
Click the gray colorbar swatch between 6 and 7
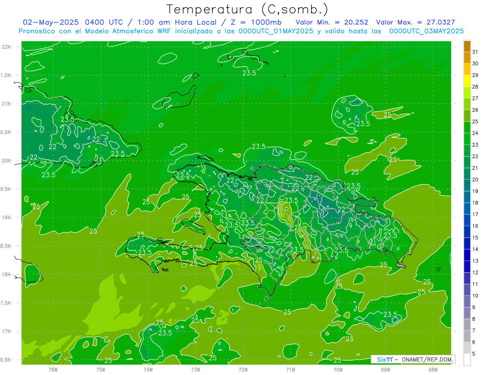pyautogui.click(x=467, y=337)
